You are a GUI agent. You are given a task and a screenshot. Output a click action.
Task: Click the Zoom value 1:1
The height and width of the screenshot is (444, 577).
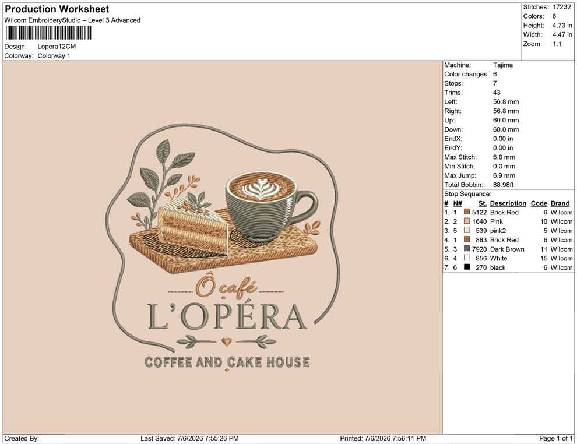[557, 44]
